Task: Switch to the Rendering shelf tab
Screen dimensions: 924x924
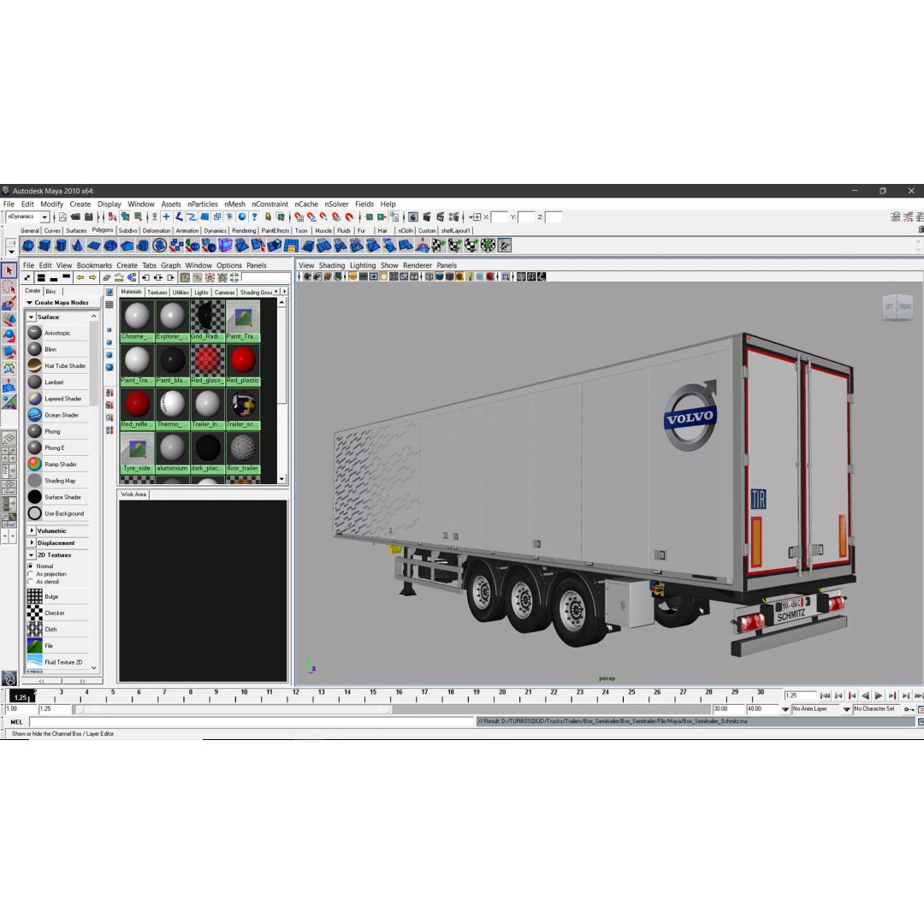Action: (x=244, y=230)
